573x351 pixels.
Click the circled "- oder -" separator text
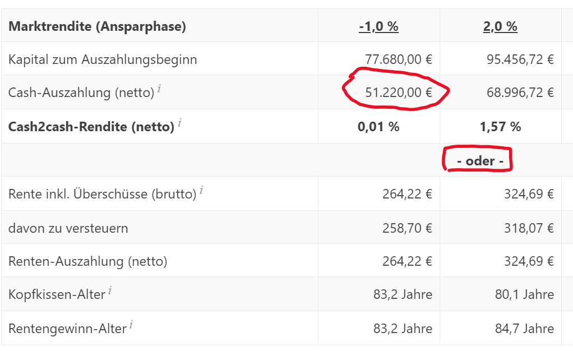pos(480,161)
